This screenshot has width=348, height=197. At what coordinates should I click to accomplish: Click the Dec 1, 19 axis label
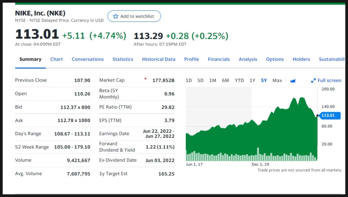click(x=260, y=164)
